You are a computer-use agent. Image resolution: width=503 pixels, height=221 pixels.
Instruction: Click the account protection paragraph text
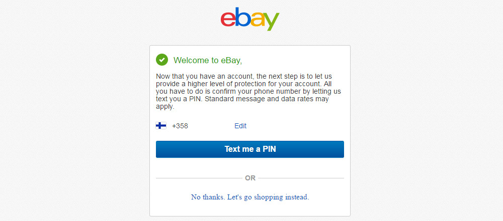pyautogui.click(x=249, y=92)
